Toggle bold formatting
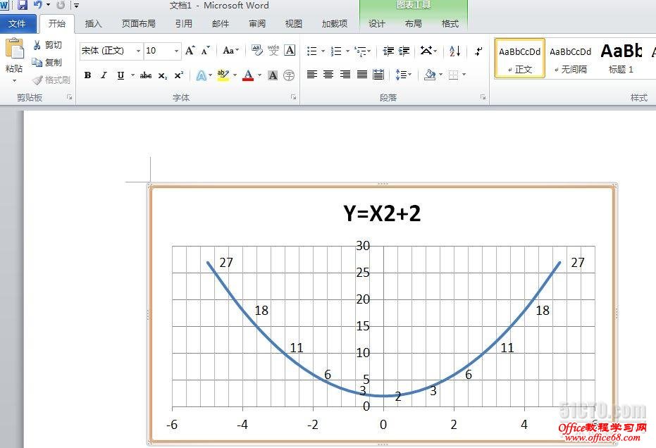 pos(87,75)
